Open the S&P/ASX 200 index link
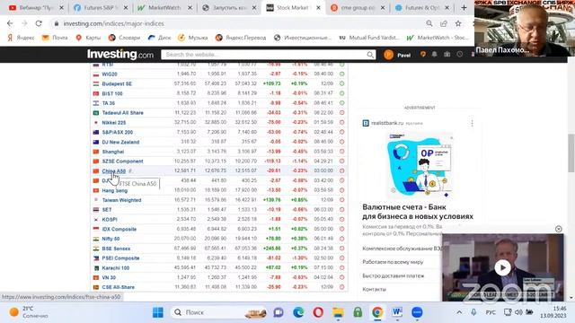 tap(118, 132)
